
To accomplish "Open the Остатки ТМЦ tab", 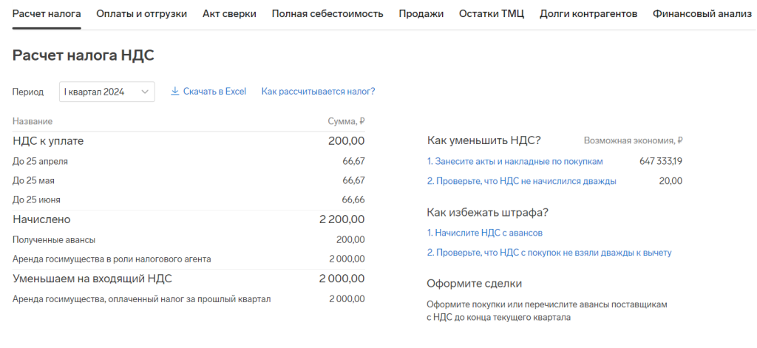I will click(492, 14).
